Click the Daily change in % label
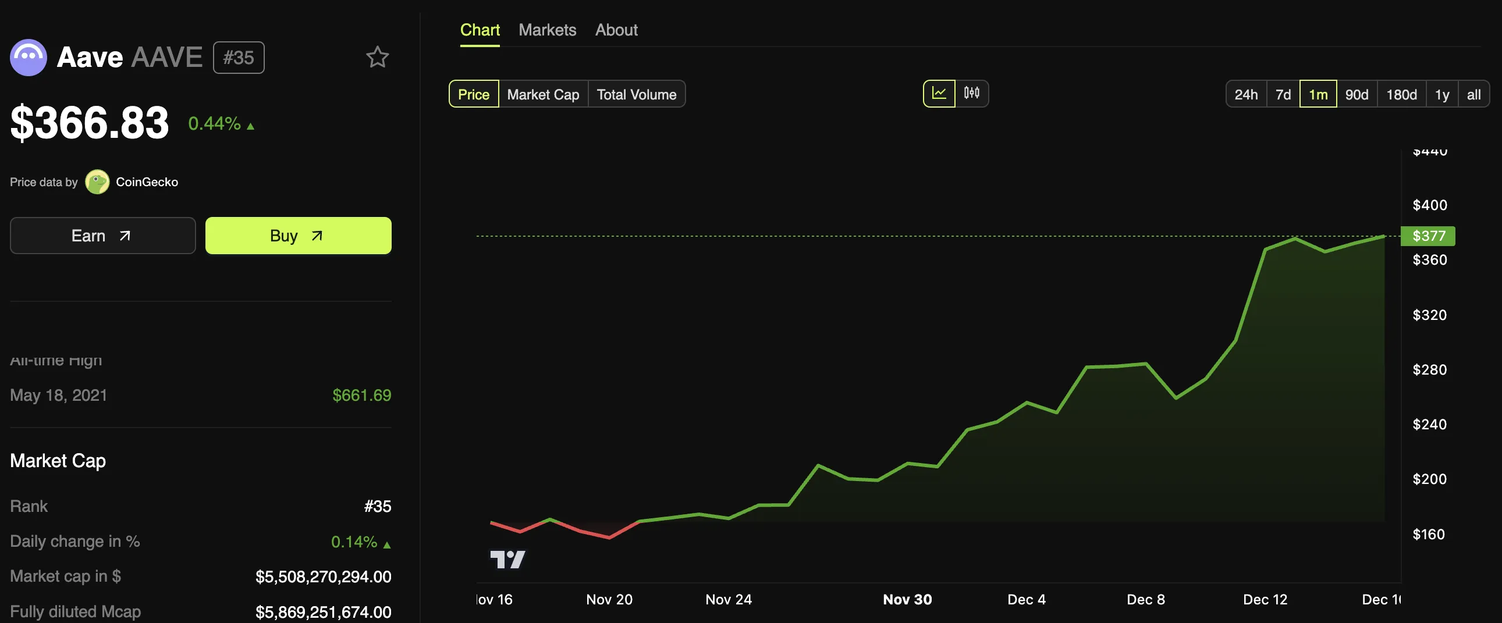Image resolution: width=1502 pixels, height=623 pixels. point(74,542)
